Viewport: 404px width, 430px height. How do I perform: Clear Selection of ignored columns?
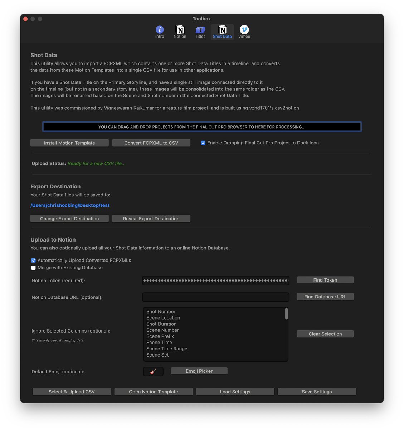pos(325,334)
